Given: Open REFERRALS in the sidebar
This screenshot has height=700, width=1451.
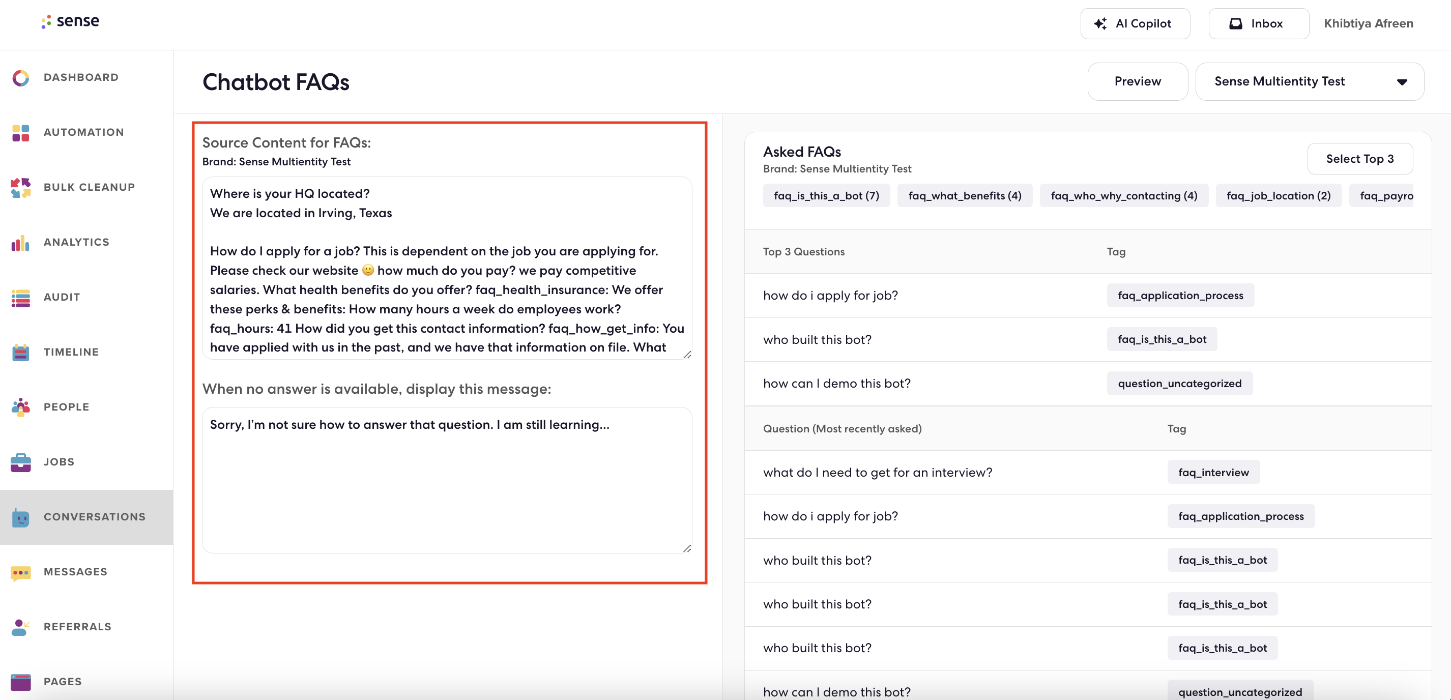Looking at the screenshot, I should [x=78, y=627].
